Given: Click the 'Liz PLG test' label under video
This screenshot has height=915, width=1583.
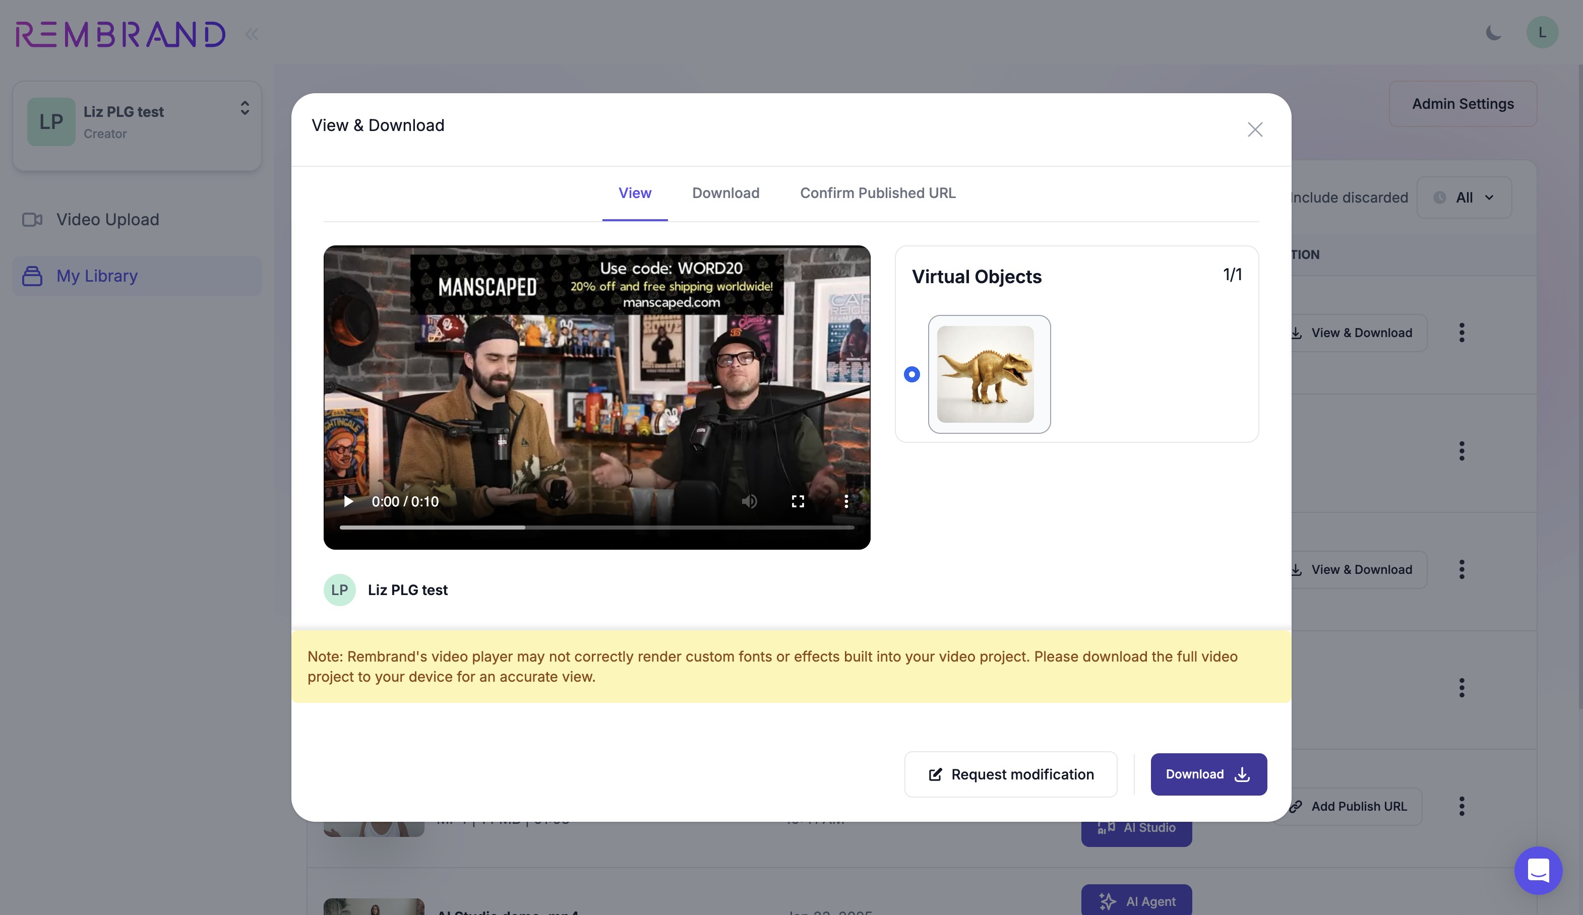Looking at the screenshot, I should [x=408, y=591].
